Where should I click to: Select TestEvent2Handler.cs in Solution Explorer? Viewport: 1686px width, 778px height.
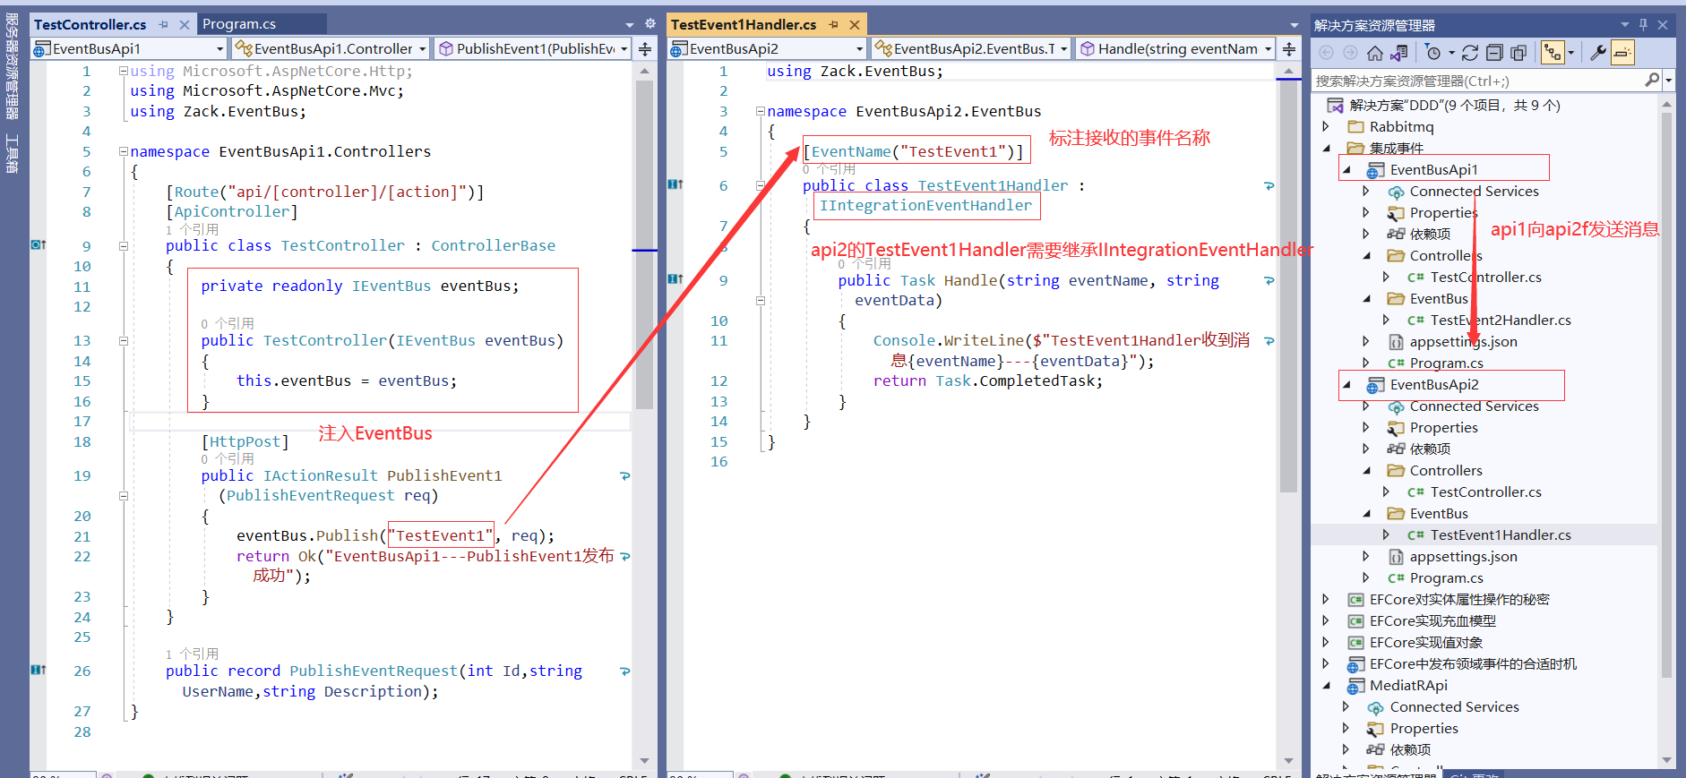[1501, 321]
